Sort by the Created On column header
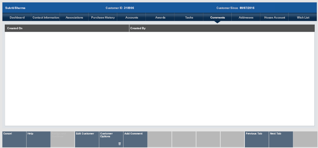318x148 pixels. 67,28
